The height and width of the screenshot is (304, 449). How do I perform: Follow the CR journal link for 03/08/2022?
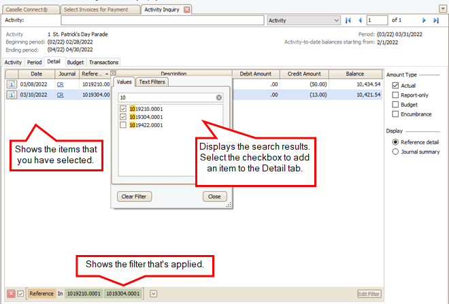pos(61,84)
